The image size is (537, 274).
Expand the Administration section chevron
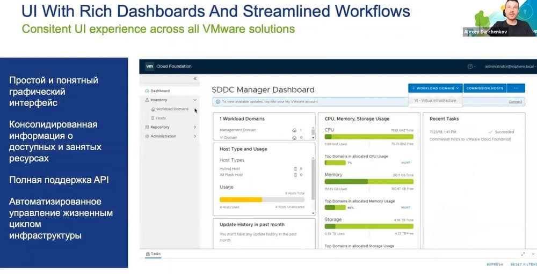195,136
